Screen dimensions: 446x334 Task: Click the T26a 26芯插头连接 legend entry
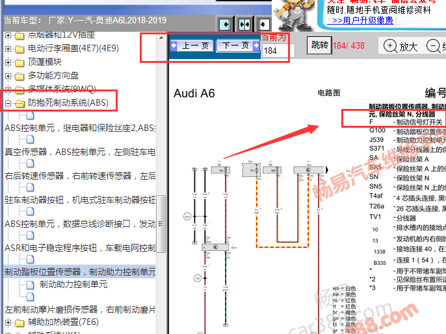(407, 208)
